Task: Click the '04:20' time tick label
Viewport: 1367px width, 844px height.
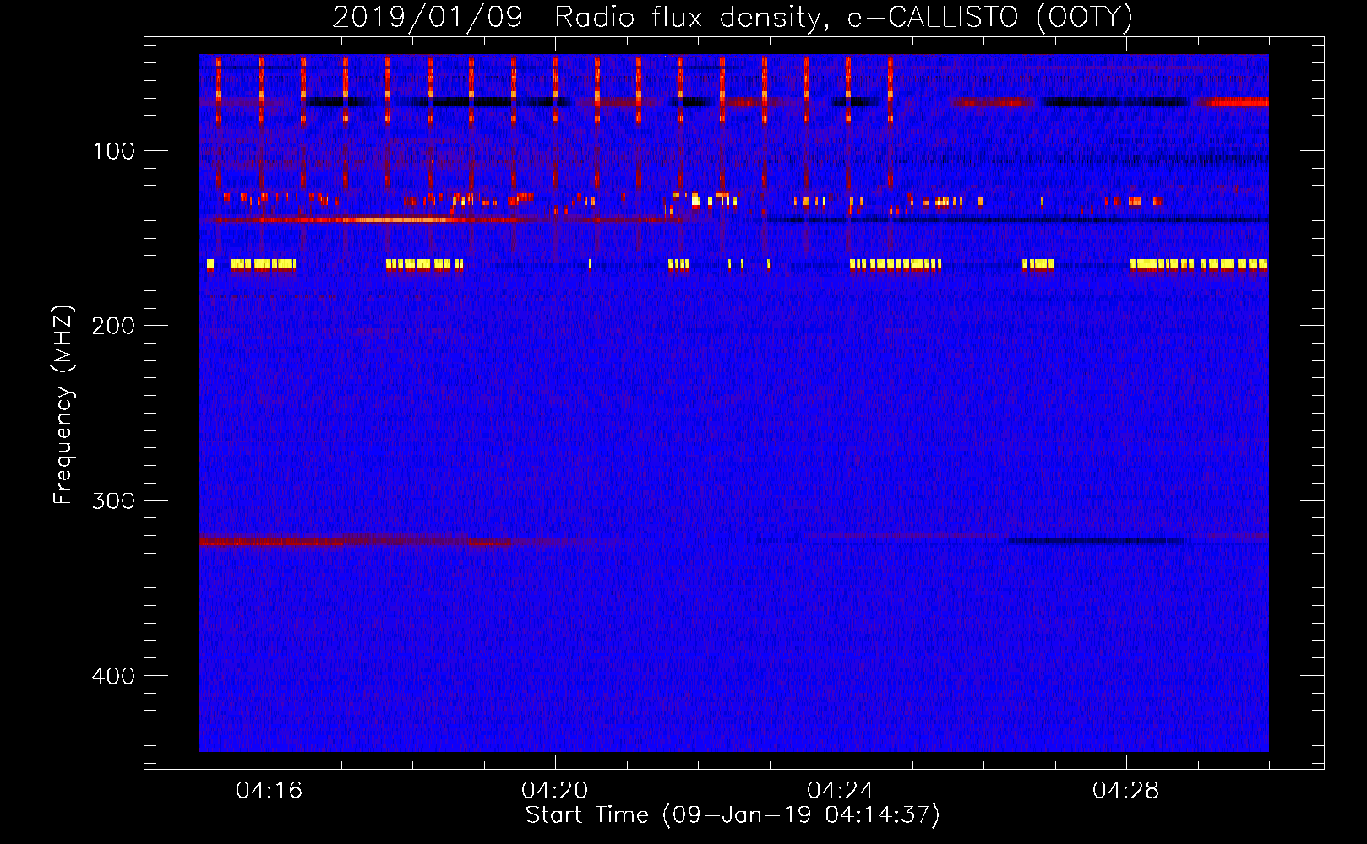Action: point(554,791)
